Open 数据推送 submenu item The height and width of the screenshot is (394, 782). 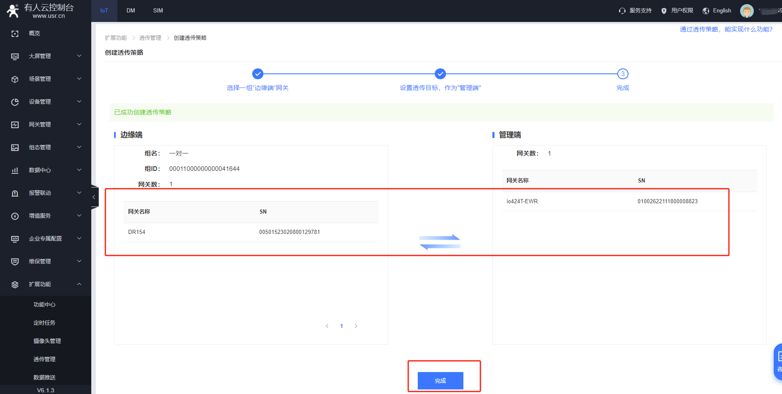point(44,378)
